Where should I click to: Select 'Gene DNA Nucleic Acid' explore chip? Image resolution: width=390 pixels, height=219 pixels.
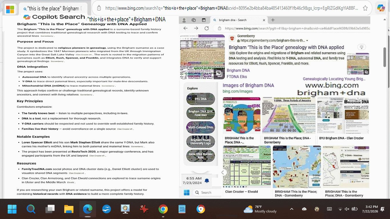point(201,156)
